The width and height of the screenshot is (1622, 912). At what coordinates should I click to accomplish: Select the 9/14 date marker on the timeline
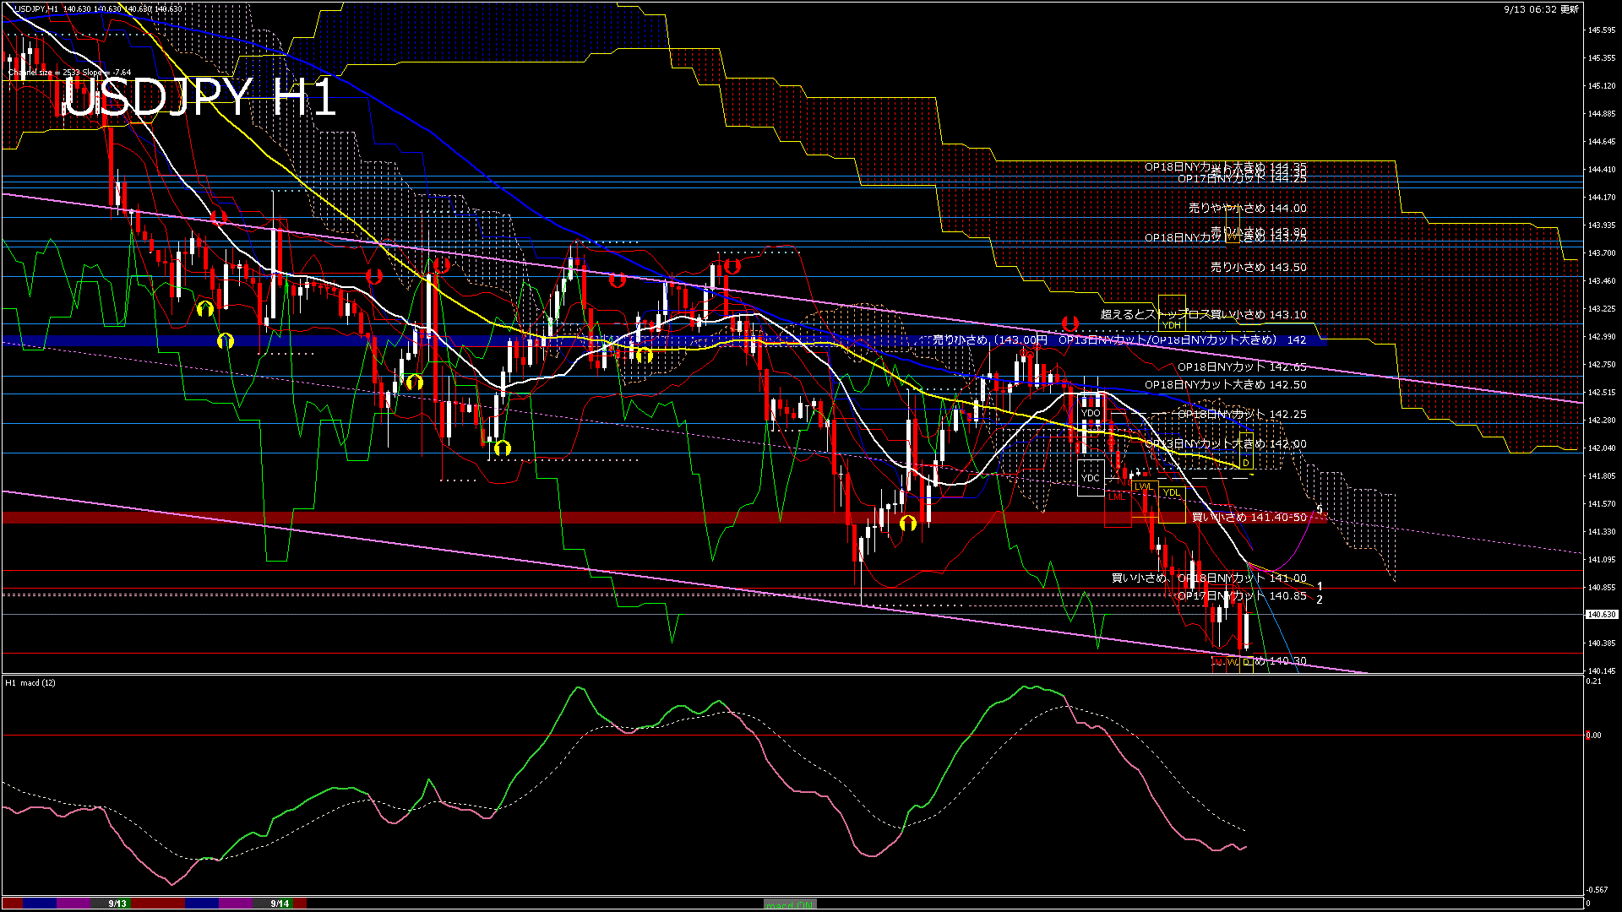[280, 904]
